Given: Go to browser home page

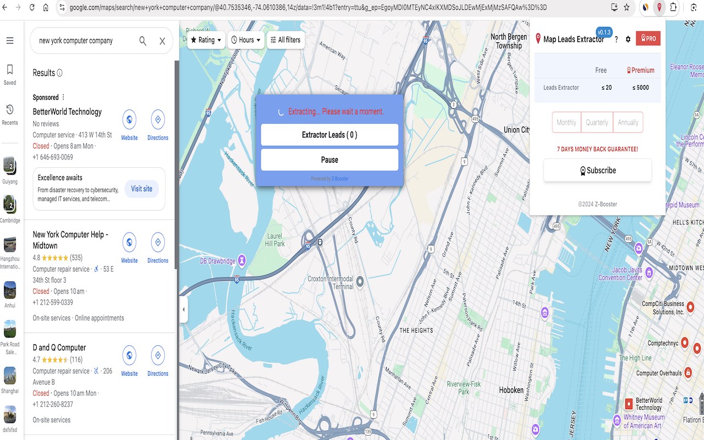Looking at the screenshot, I should 46,8.
